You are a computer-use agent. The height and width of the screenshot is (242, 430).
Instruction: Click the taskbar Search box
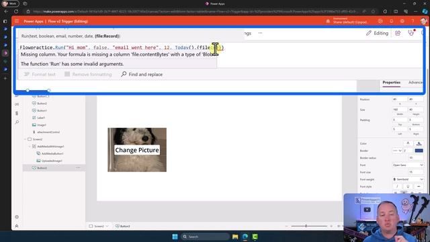pyautogui.click(x=205, y=237)
